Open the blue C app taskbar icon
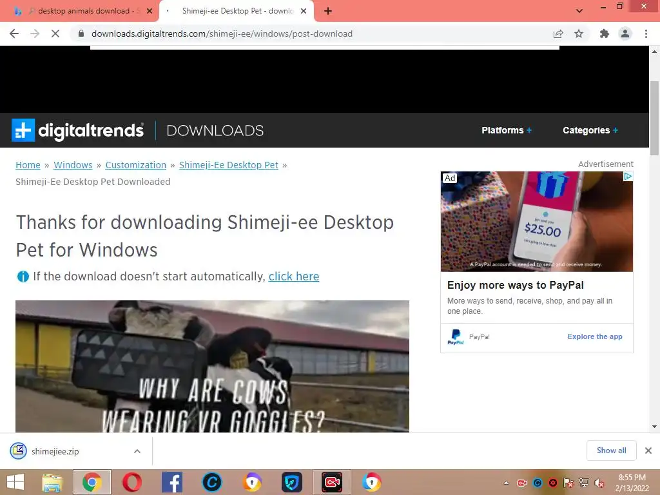660x495 pixels. [x=211, y=482]
